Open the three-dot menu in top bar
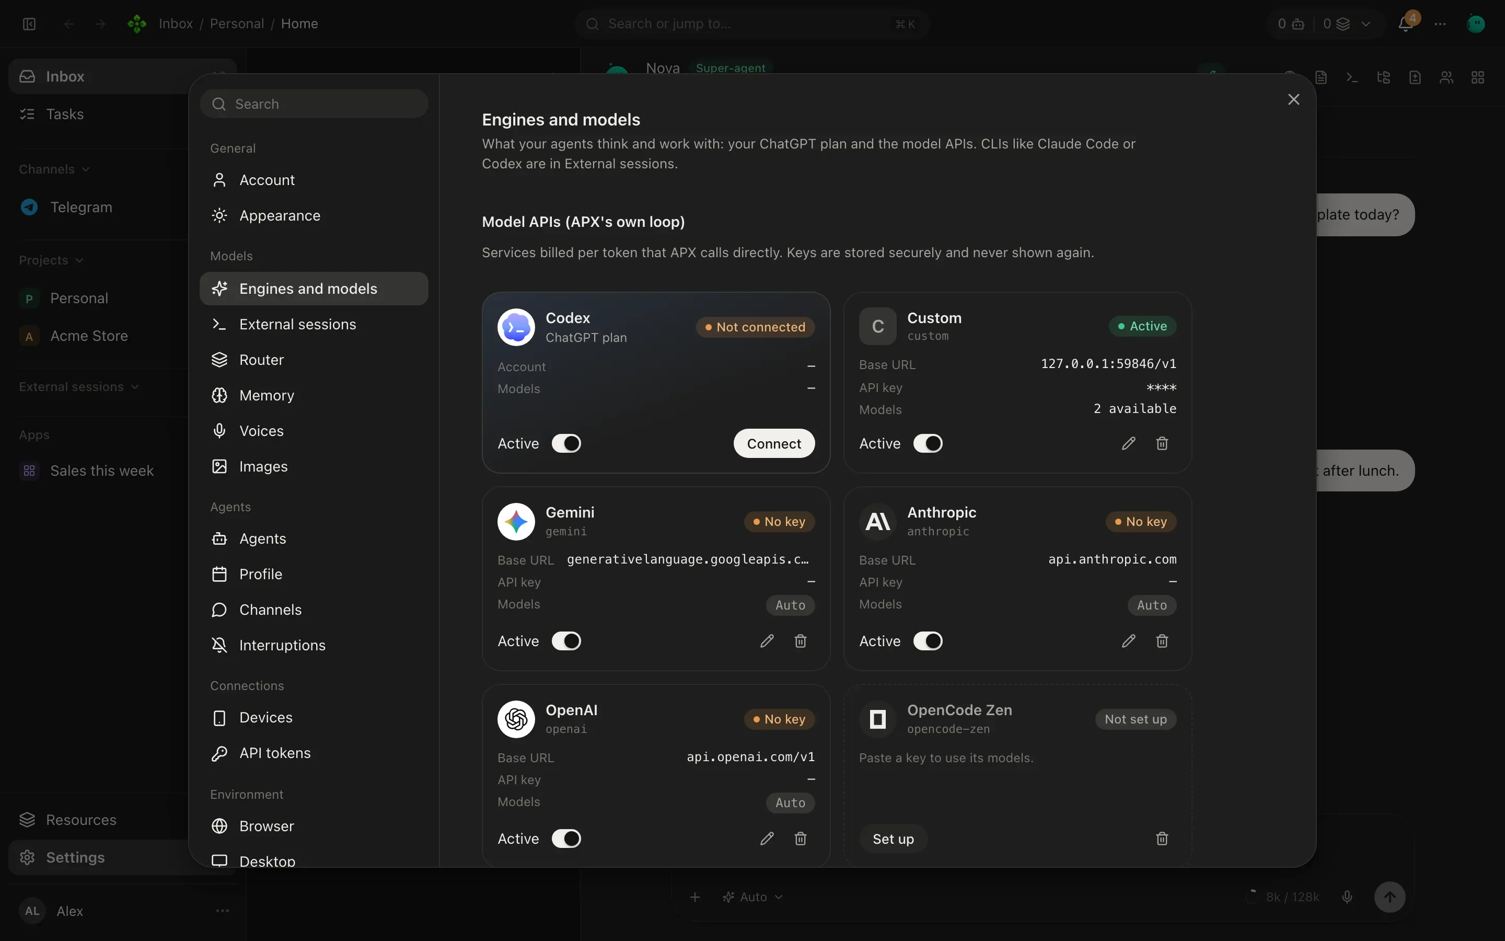 point(1440,24)
